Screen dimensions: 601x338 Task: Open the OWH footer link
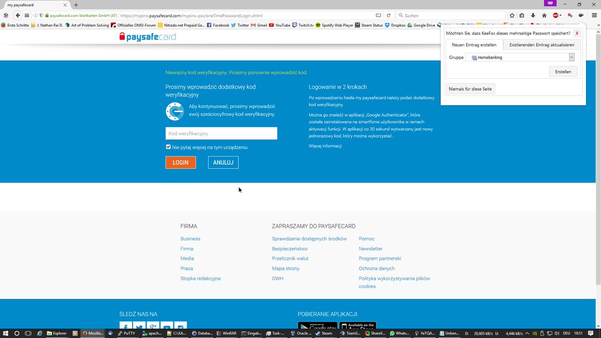coord(277,278)
